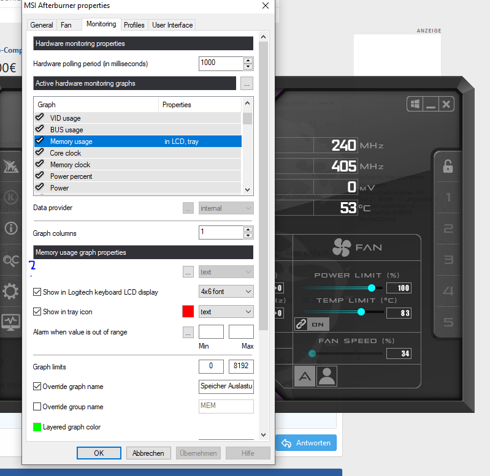This screenshot has width=490, height=476.
Task: Minimize the Afterburner skin window
Action: pyautogui.click(x=431, y=104)
